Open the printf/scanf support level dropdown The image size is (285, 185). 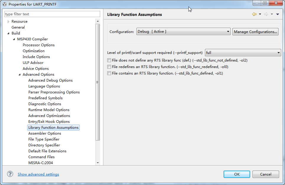point(243,53)
